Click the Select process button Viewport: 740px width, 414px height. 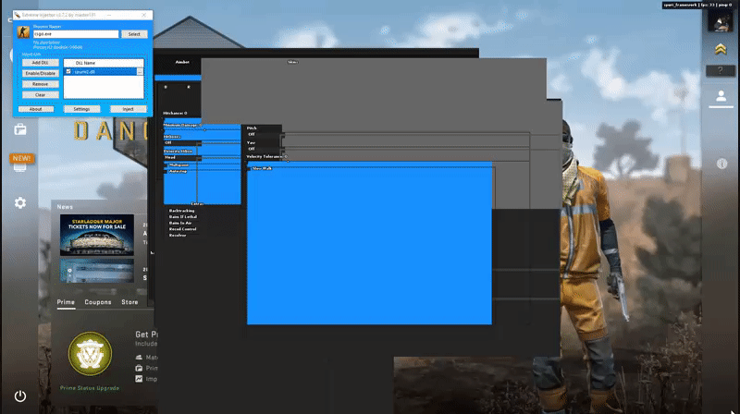[134, 34]
